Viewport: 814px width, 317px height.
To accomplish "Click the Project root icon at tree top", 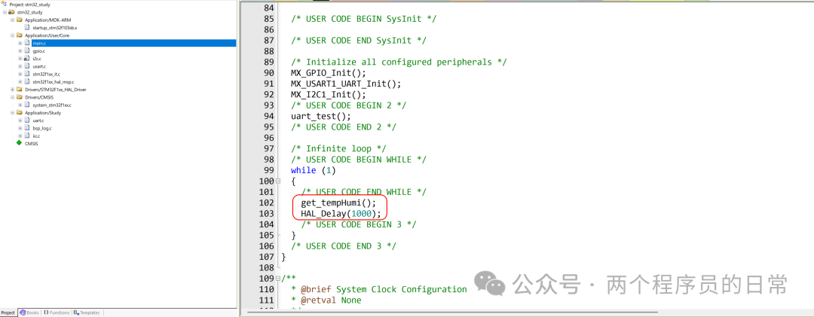I will (x=5, y=5).
